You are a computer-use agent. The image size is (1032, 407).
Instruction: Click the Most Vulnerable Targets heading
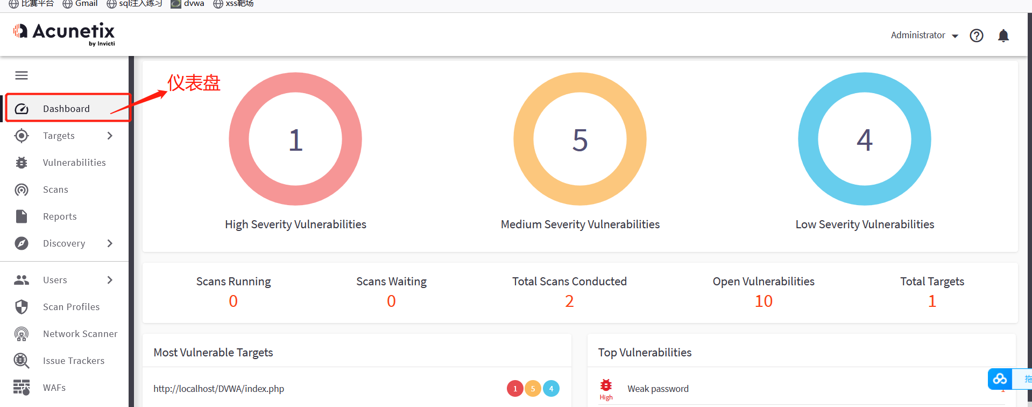click(213, 353)
